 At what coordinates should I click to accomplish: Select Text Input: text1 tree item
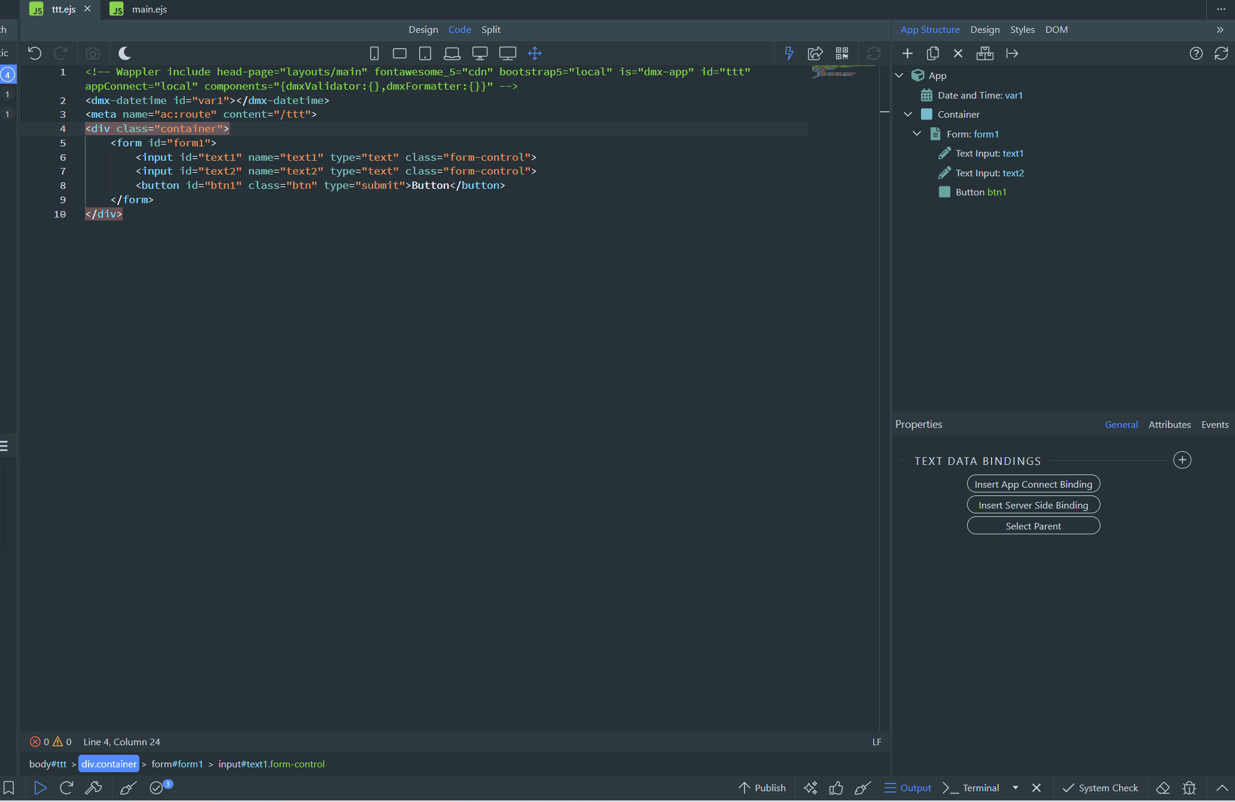tap(989, 154)
